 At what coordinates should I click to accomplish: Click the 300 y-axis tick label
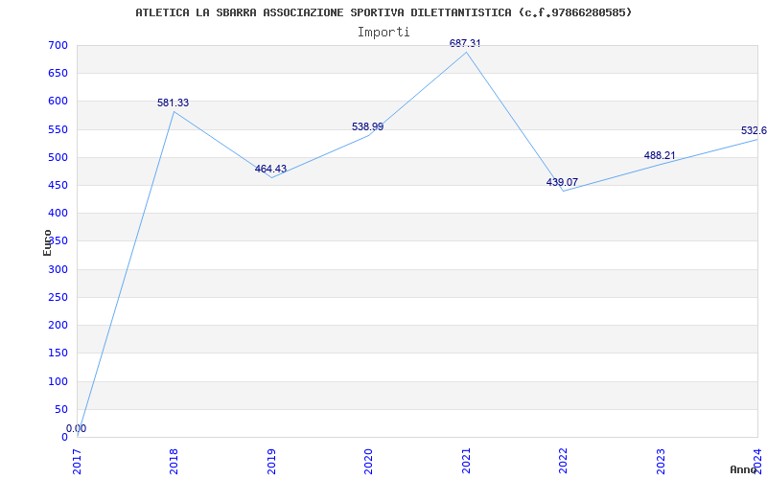point(58,269)
